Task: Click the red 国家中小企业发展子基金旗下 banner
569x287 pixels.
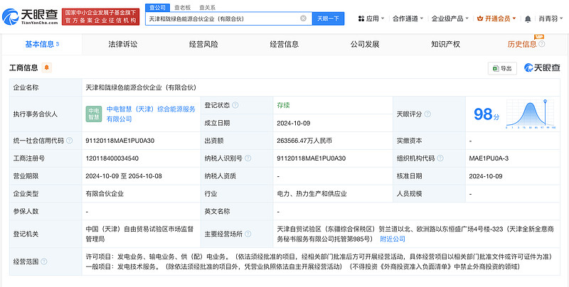Action: [100, 16]
